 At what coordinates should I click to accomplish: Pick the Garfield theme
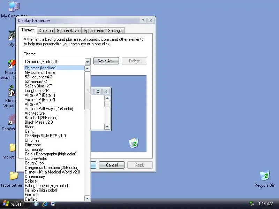(x=54, y=199)
